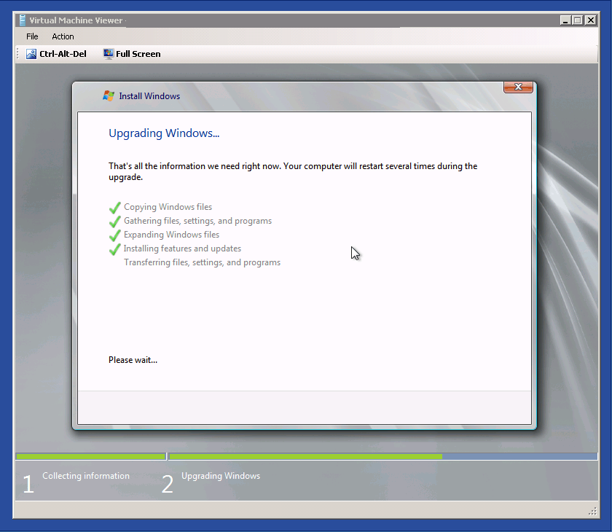The height and width of the screenshot is (532, 612).
Task: Click the 'Copying Windows files' step text
Action: pos(168,207)
